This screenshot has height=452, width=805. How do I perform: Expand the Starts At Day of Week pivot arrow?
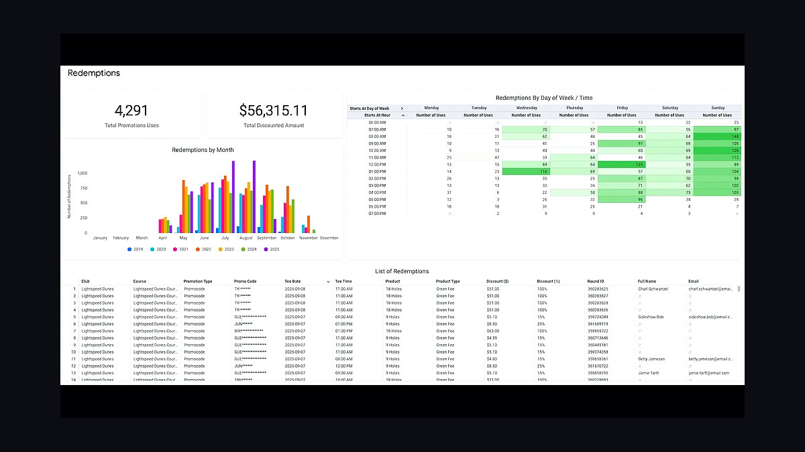point(402,108)
